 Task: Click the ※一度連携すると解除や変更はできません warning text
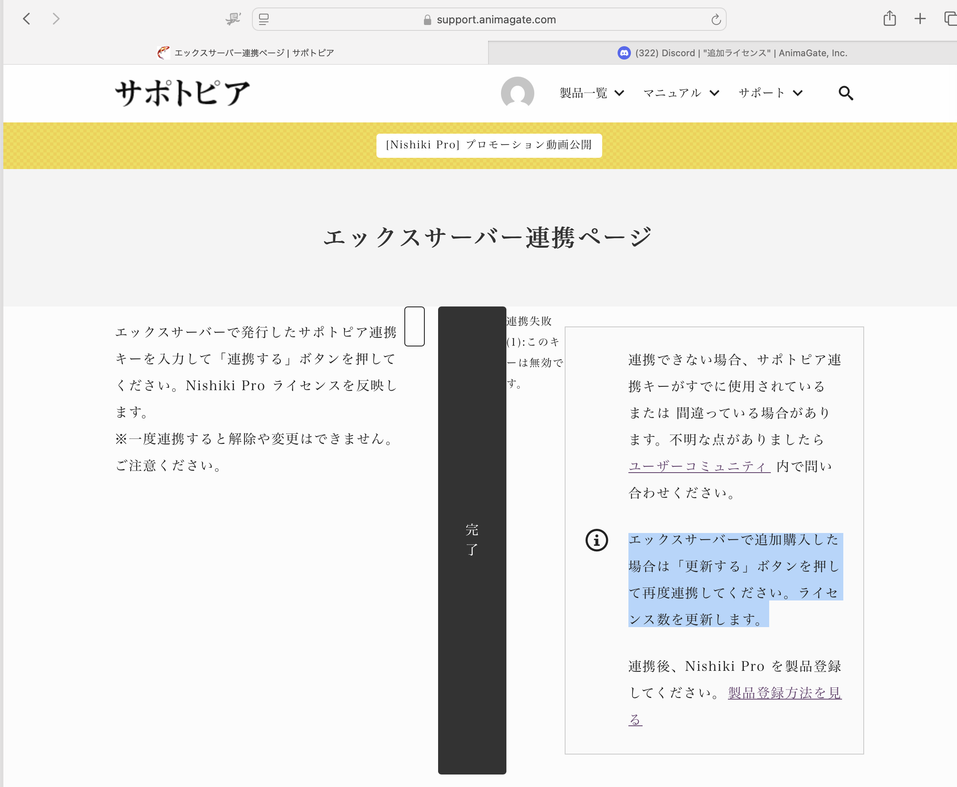pos(256,452)
